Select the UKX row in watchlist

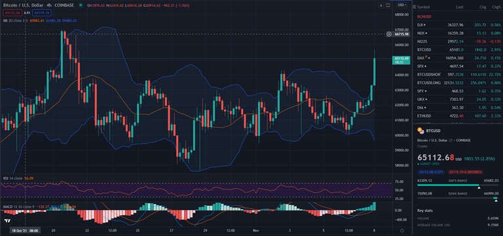tap(458, 99)
